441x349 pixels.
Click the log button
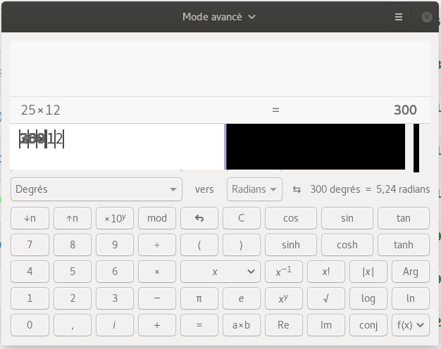pyautogui.click(x=368, y=298)
